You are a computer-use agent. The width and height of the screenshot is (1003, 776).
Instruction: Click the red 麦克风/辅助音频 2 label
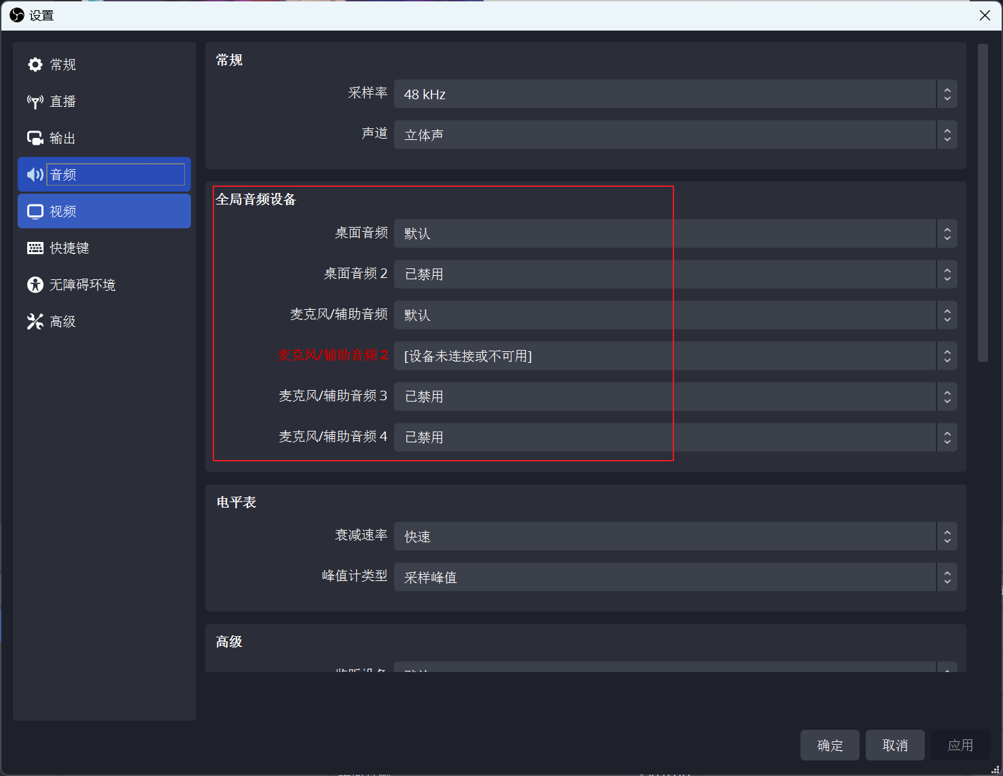click(x=332, y=355)
